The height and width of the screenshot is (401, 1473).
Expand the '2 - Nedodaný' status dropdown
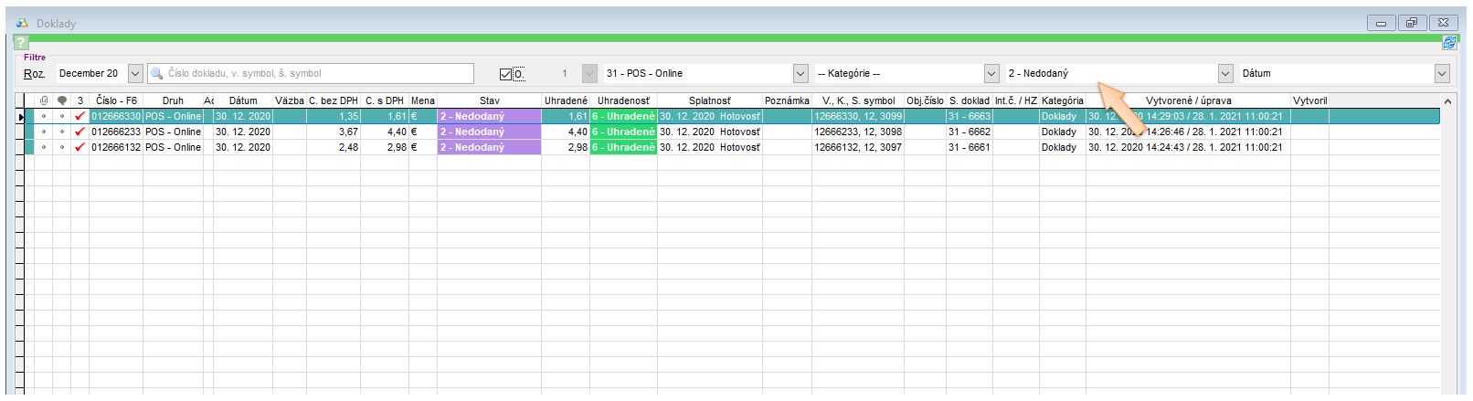pos(1225,73)
